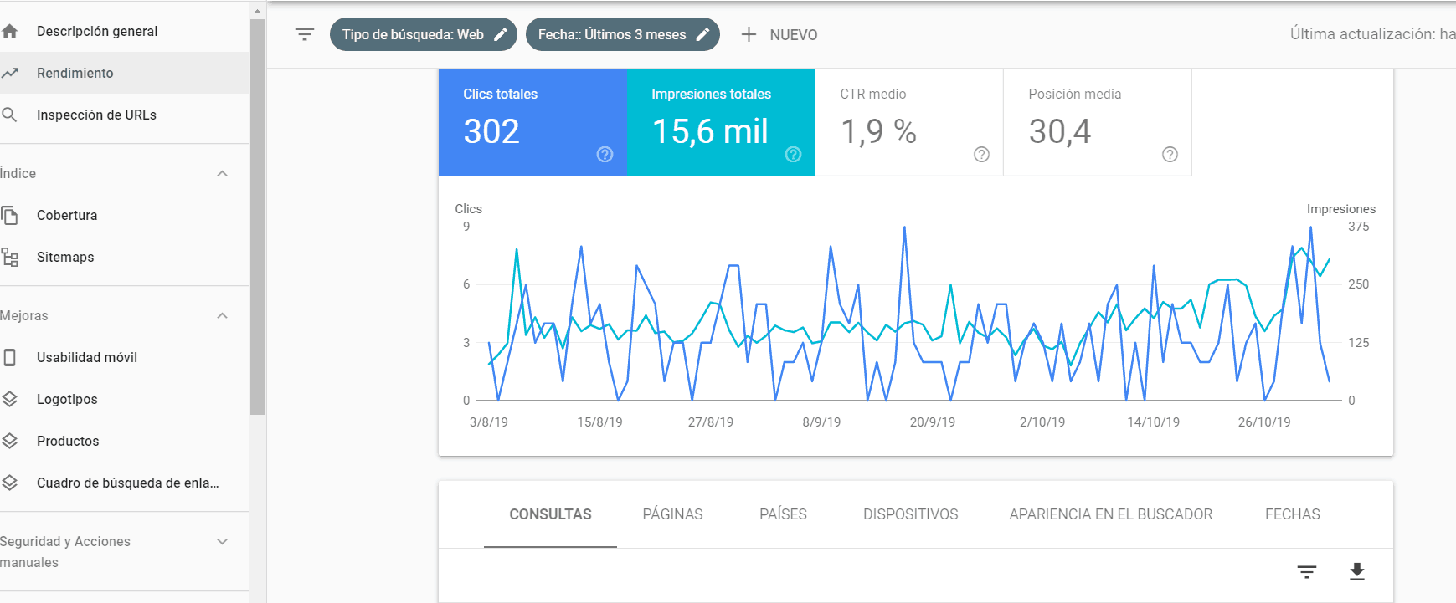Switch to the PÁGINAS tab
This screenshot has height=603, width=1456.
click(x=672, y=514)
